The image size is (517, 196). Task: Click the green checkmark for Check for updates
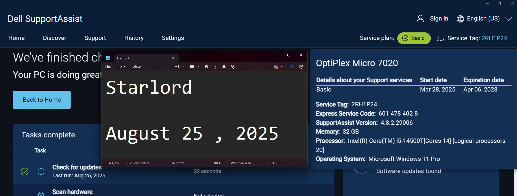(x=25, y=171)
